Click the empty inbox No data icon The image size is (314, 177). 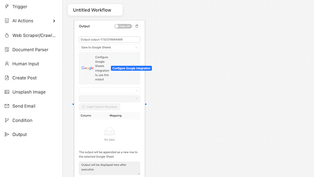tap(109, 131)
